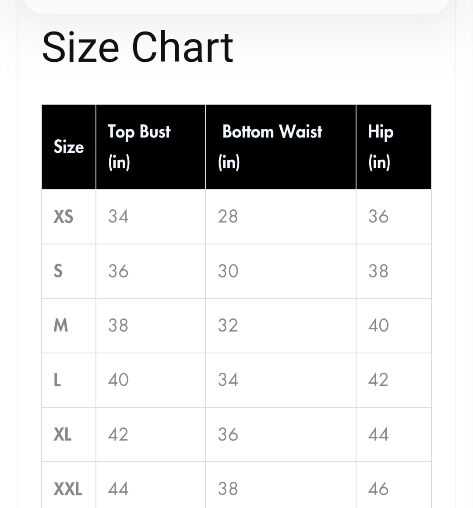Select the XL hip value 44
473x508 pixels.
(378, 434)
